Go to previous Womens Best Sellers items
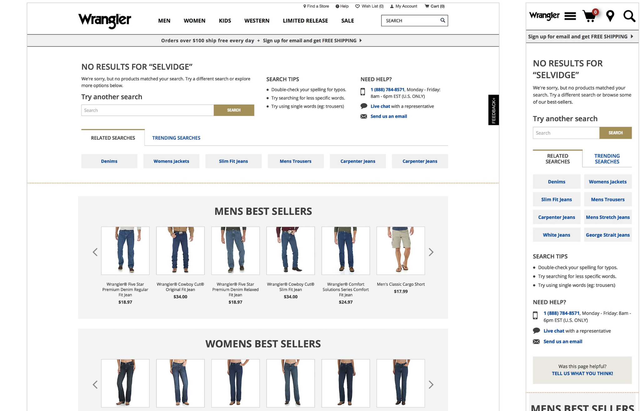640x411 pixels. tap(95, 385)
